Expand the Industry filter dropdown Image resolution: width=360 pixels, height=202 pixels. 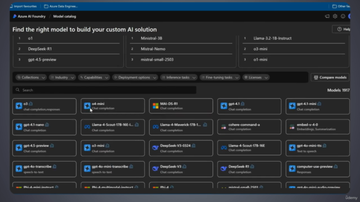tap(62, 77)
